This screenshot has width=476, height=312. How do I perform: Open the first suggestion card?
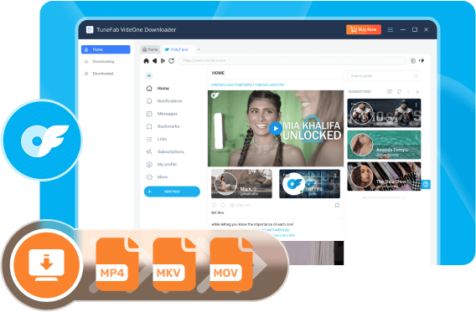(x=384, y=113)
